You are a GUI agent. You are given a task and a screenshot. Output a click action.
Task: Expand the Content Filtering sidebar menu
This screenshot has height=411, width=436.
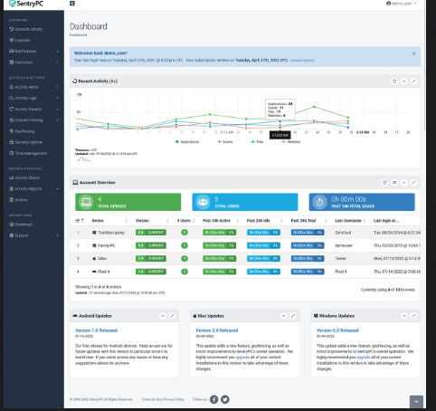coord(33,120)
